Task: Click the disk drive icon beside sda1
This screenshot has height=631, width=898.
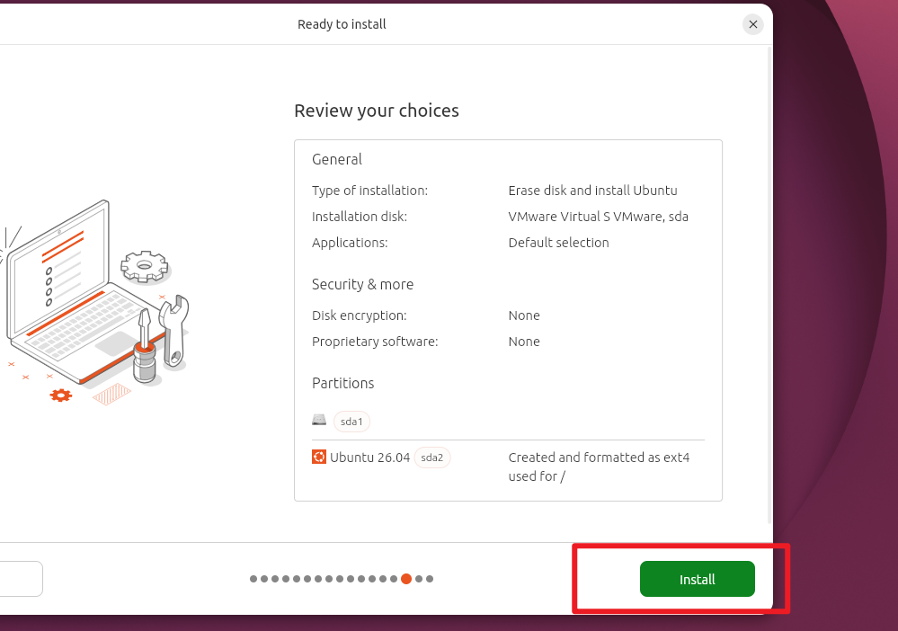Action: click(319, 421)
